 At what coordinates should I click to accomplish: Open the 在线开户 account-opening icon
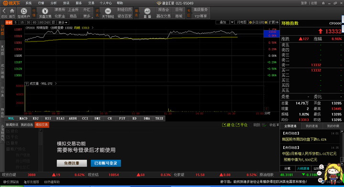24,11
